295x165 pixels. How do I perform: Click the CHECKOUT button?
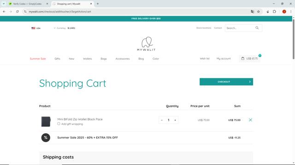(x=226, y=82)
